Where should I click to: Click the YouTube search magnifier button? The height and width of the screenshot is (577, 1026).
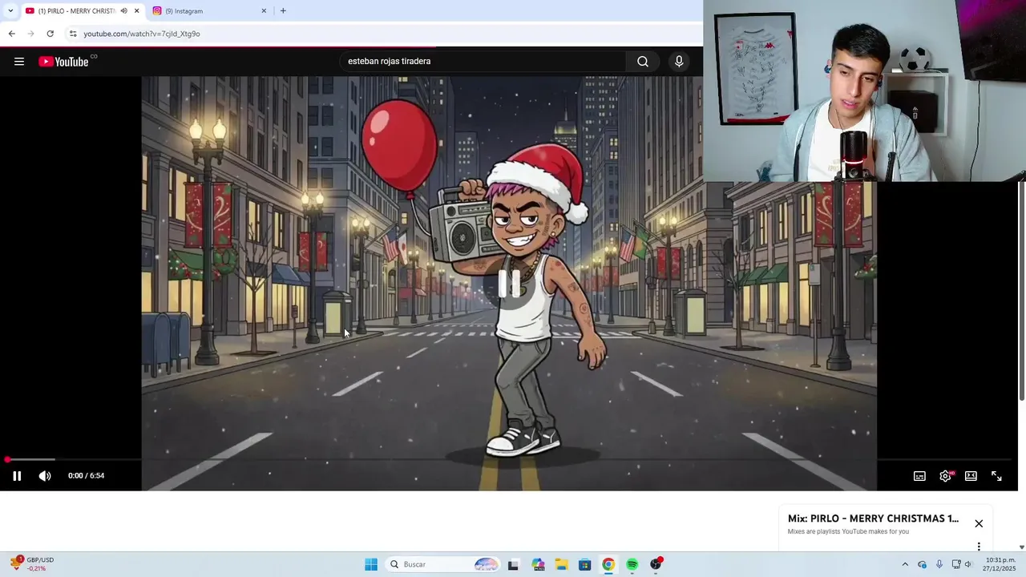[643, 62]
